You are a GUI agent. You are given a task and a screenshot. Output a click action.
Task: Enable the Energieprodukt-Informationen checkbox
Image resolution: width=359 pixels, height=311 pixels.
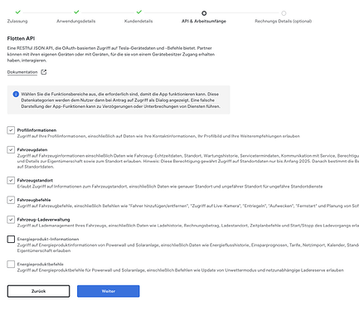(11, 239)
